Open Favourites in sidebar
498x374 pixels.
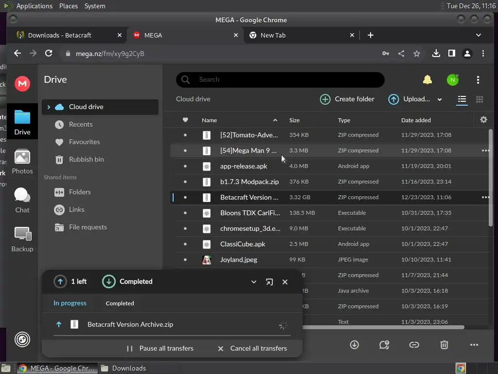tap(100, 142)
